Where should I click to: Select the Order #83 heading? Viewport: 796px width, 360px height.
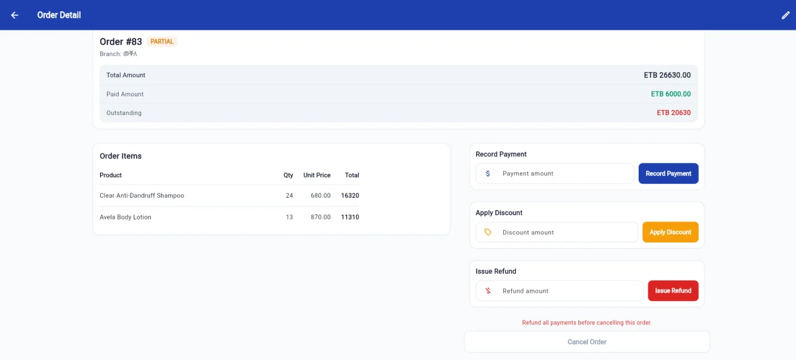(x=121, y=42)
